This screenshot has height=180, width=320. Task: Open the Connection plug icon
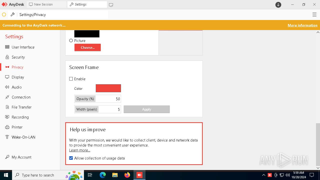click(x=7, y=97)
